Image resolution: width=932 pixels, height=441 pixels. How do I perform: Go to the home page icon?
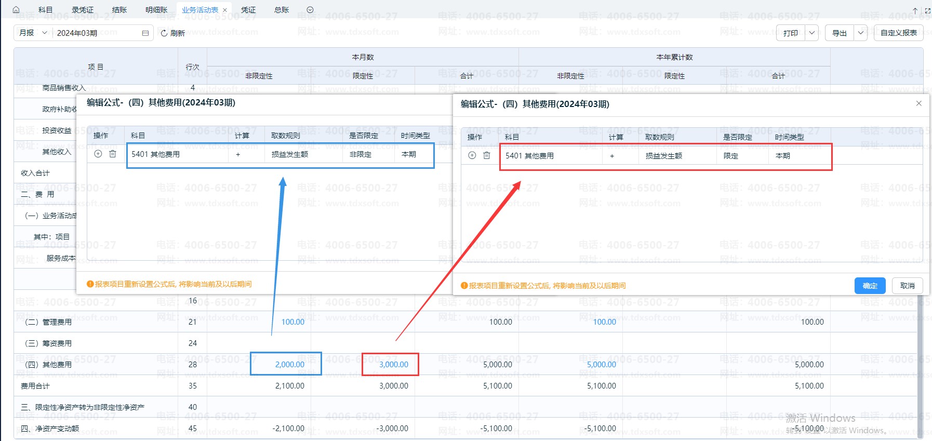(16, 10)
